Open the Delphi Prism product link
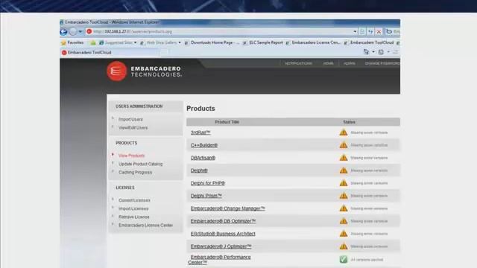Viewport: 477px width, 268px height. pos(206,196)
